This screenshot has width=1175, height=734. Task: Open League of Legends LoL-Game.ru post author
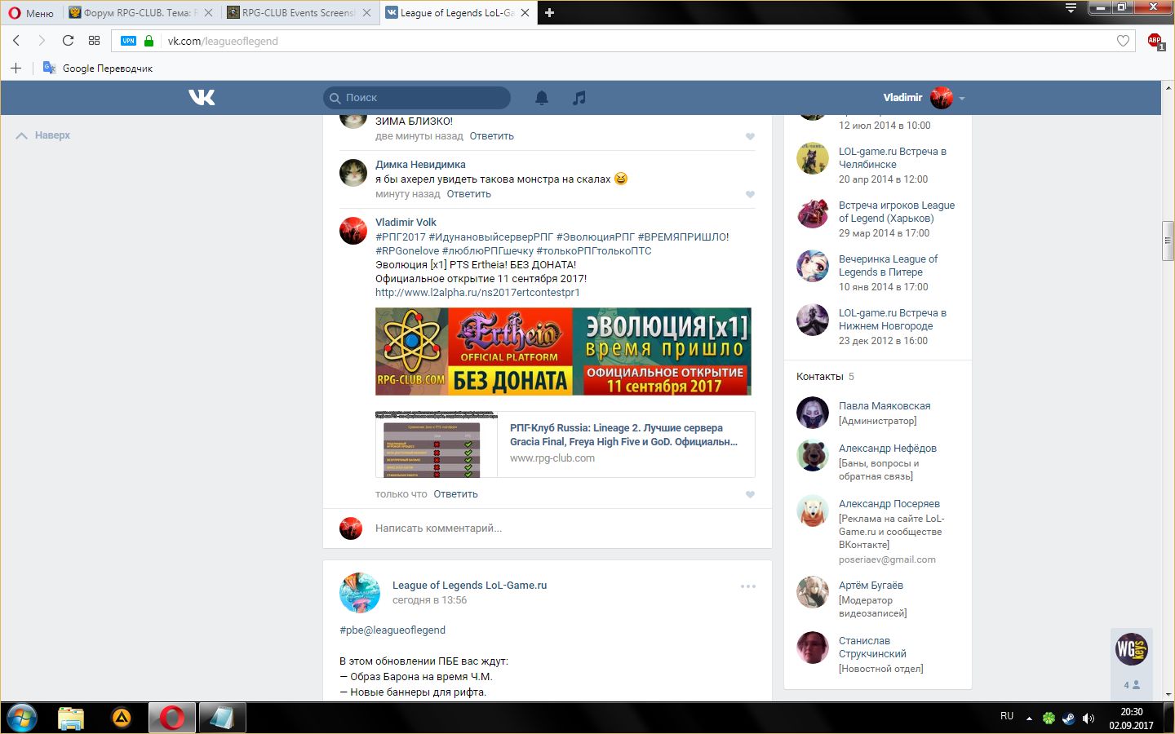469,585
